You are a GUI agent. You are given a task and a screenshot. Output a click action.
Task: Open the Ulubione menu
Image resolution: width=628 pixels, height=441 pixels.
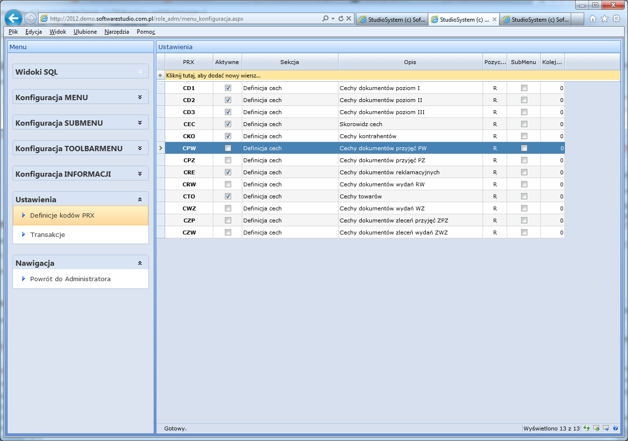point(85,32)
